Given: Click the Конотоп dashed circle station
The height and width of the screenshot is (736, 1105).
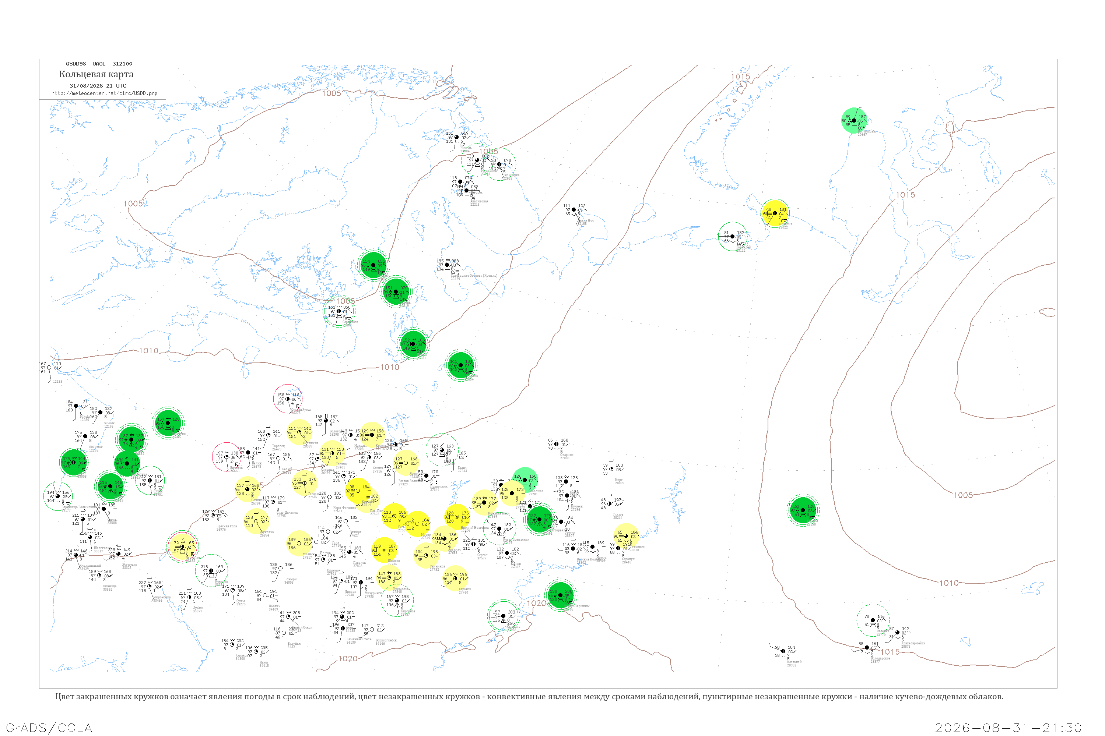Looking at the screenshot, I should 211,571.
